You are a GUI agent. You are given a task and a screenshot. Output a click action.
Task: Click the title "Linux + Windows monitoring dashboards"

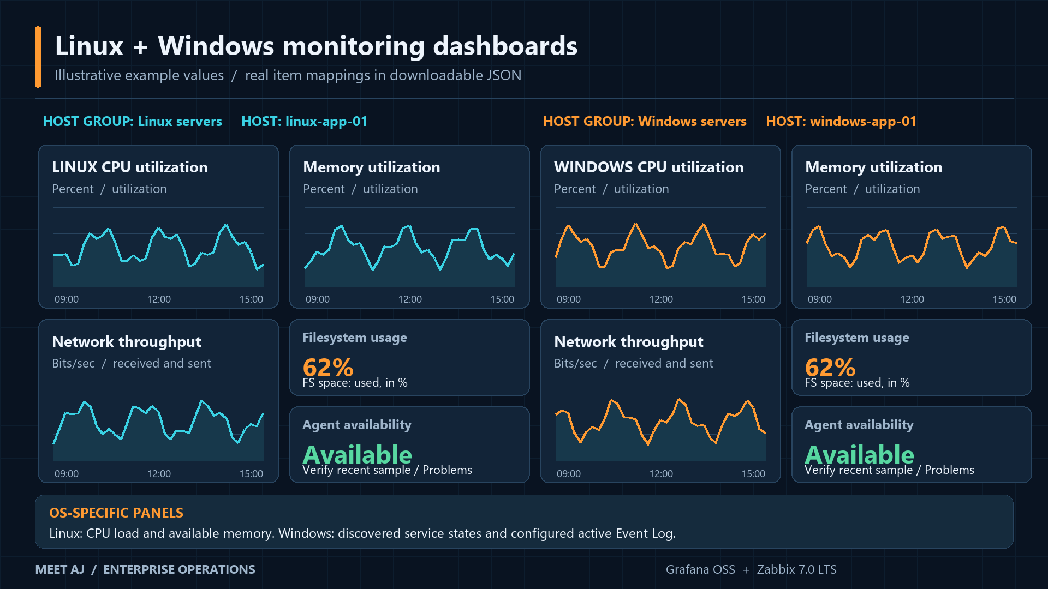(316, 46)
